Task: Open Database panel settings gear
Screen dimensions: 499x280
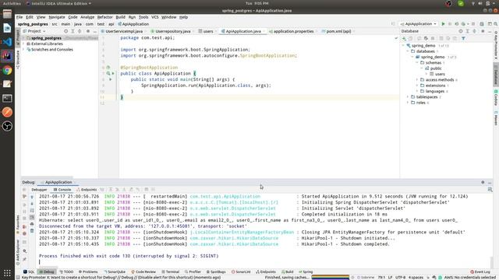Action: click(483, 31)
